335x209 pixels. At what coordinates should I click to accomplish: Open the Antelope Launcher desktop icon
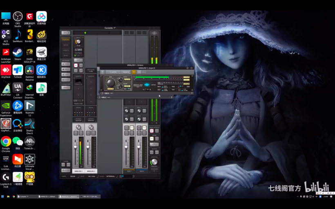[6, 55]
